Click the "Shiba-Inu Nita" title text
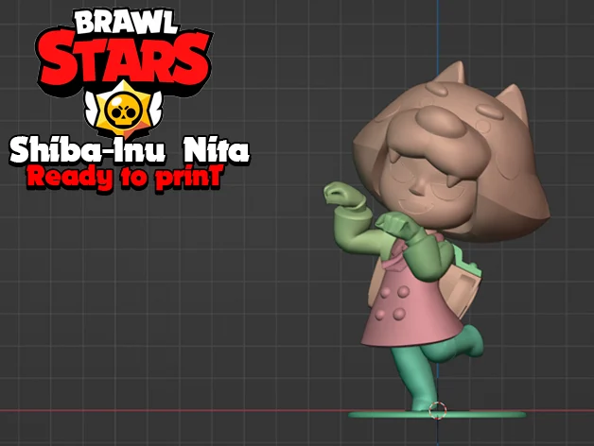594x446 pixels. [130, 150]
